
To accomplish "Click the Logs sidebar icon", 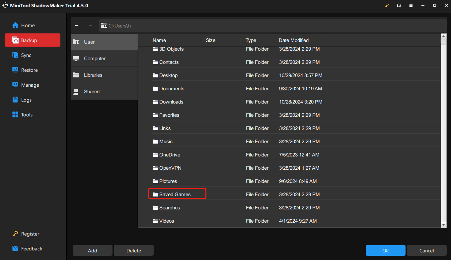I will point(15,100).
